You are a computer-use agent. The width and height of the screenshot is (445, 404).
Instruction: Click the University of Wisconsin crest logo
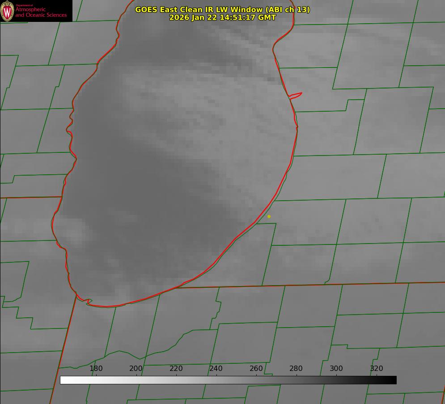coord(7,11)
